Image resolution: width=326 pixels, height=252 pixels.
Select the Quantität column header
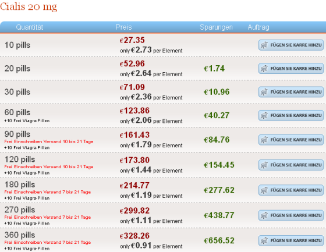pyautogui.click(x=30, y=27)
